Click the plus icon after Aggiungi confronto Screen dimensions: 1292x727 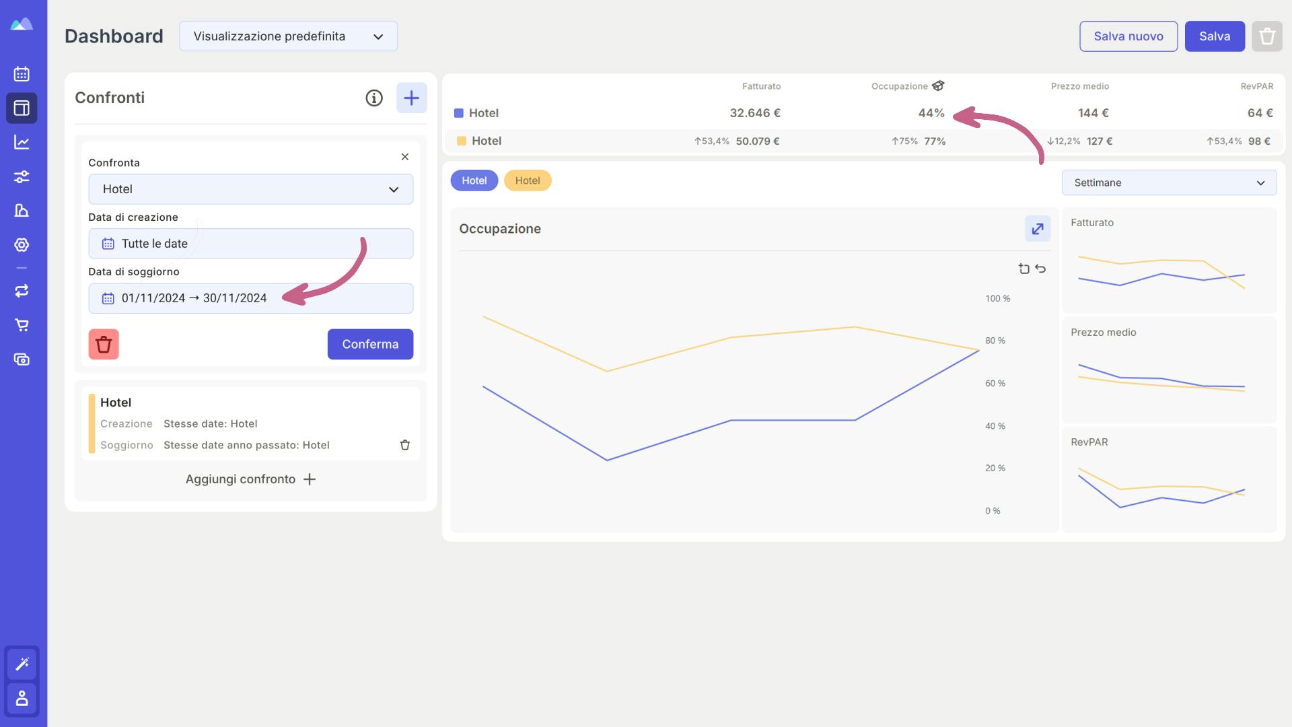(x=310, y=479)
